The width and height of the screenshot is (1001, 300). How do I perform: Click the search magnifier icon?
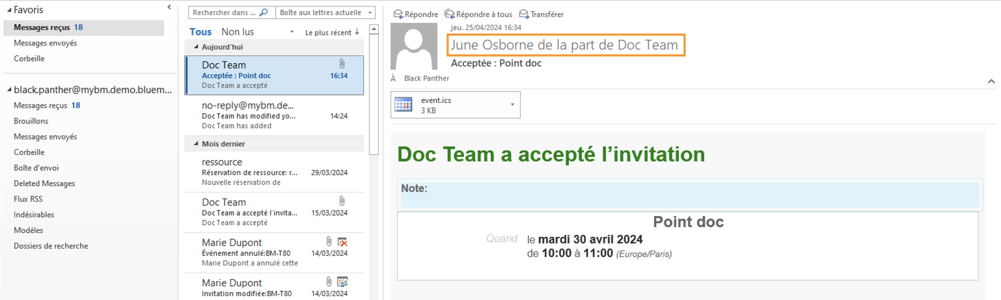pyautogui.click(x=264, y=12)
